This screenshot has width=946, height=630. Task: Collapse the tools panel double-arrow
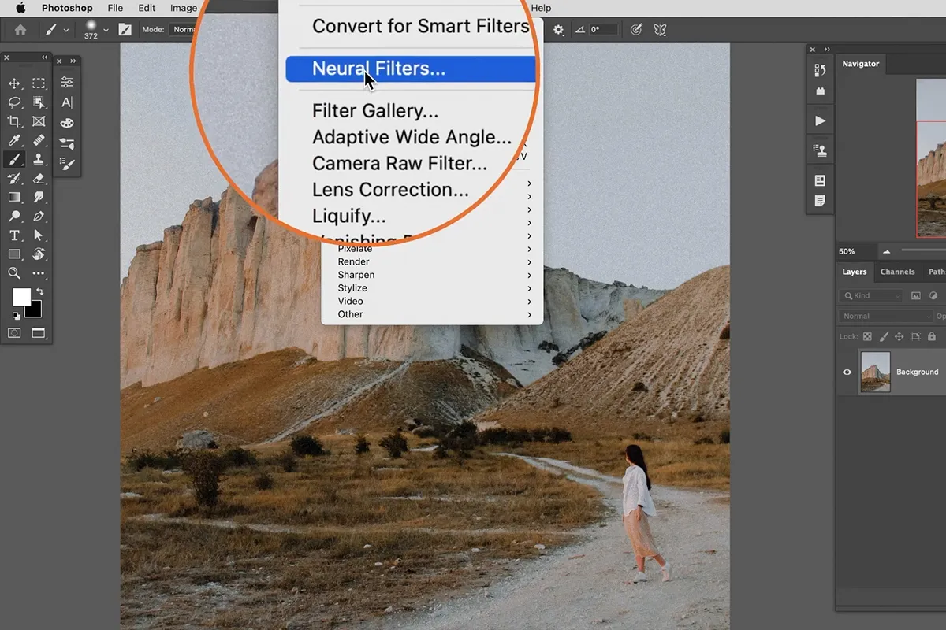point(43,58)
